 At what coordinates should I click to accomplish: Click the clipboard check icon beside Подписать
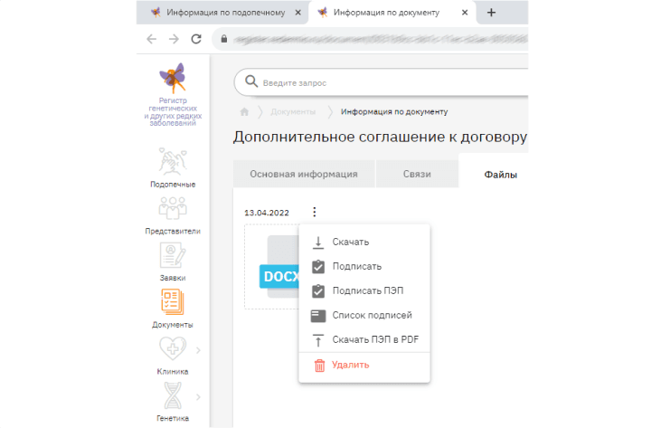318,267
